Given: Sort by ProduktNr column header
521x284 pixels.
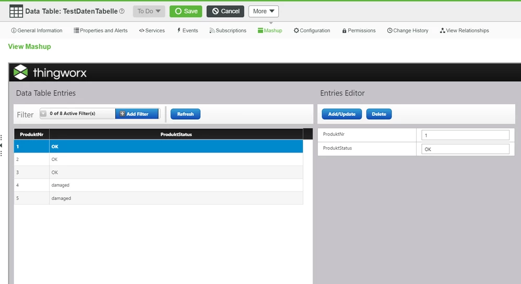Looking at the screenshot, I should pyautogui.click(x=31, y=134).
